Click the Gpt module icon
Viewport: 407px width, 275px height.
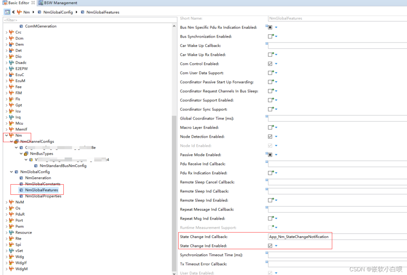[11, 105]
